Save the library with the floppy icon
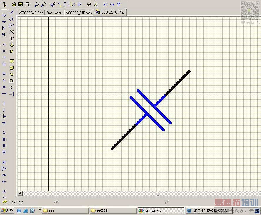 click(21, 4)
